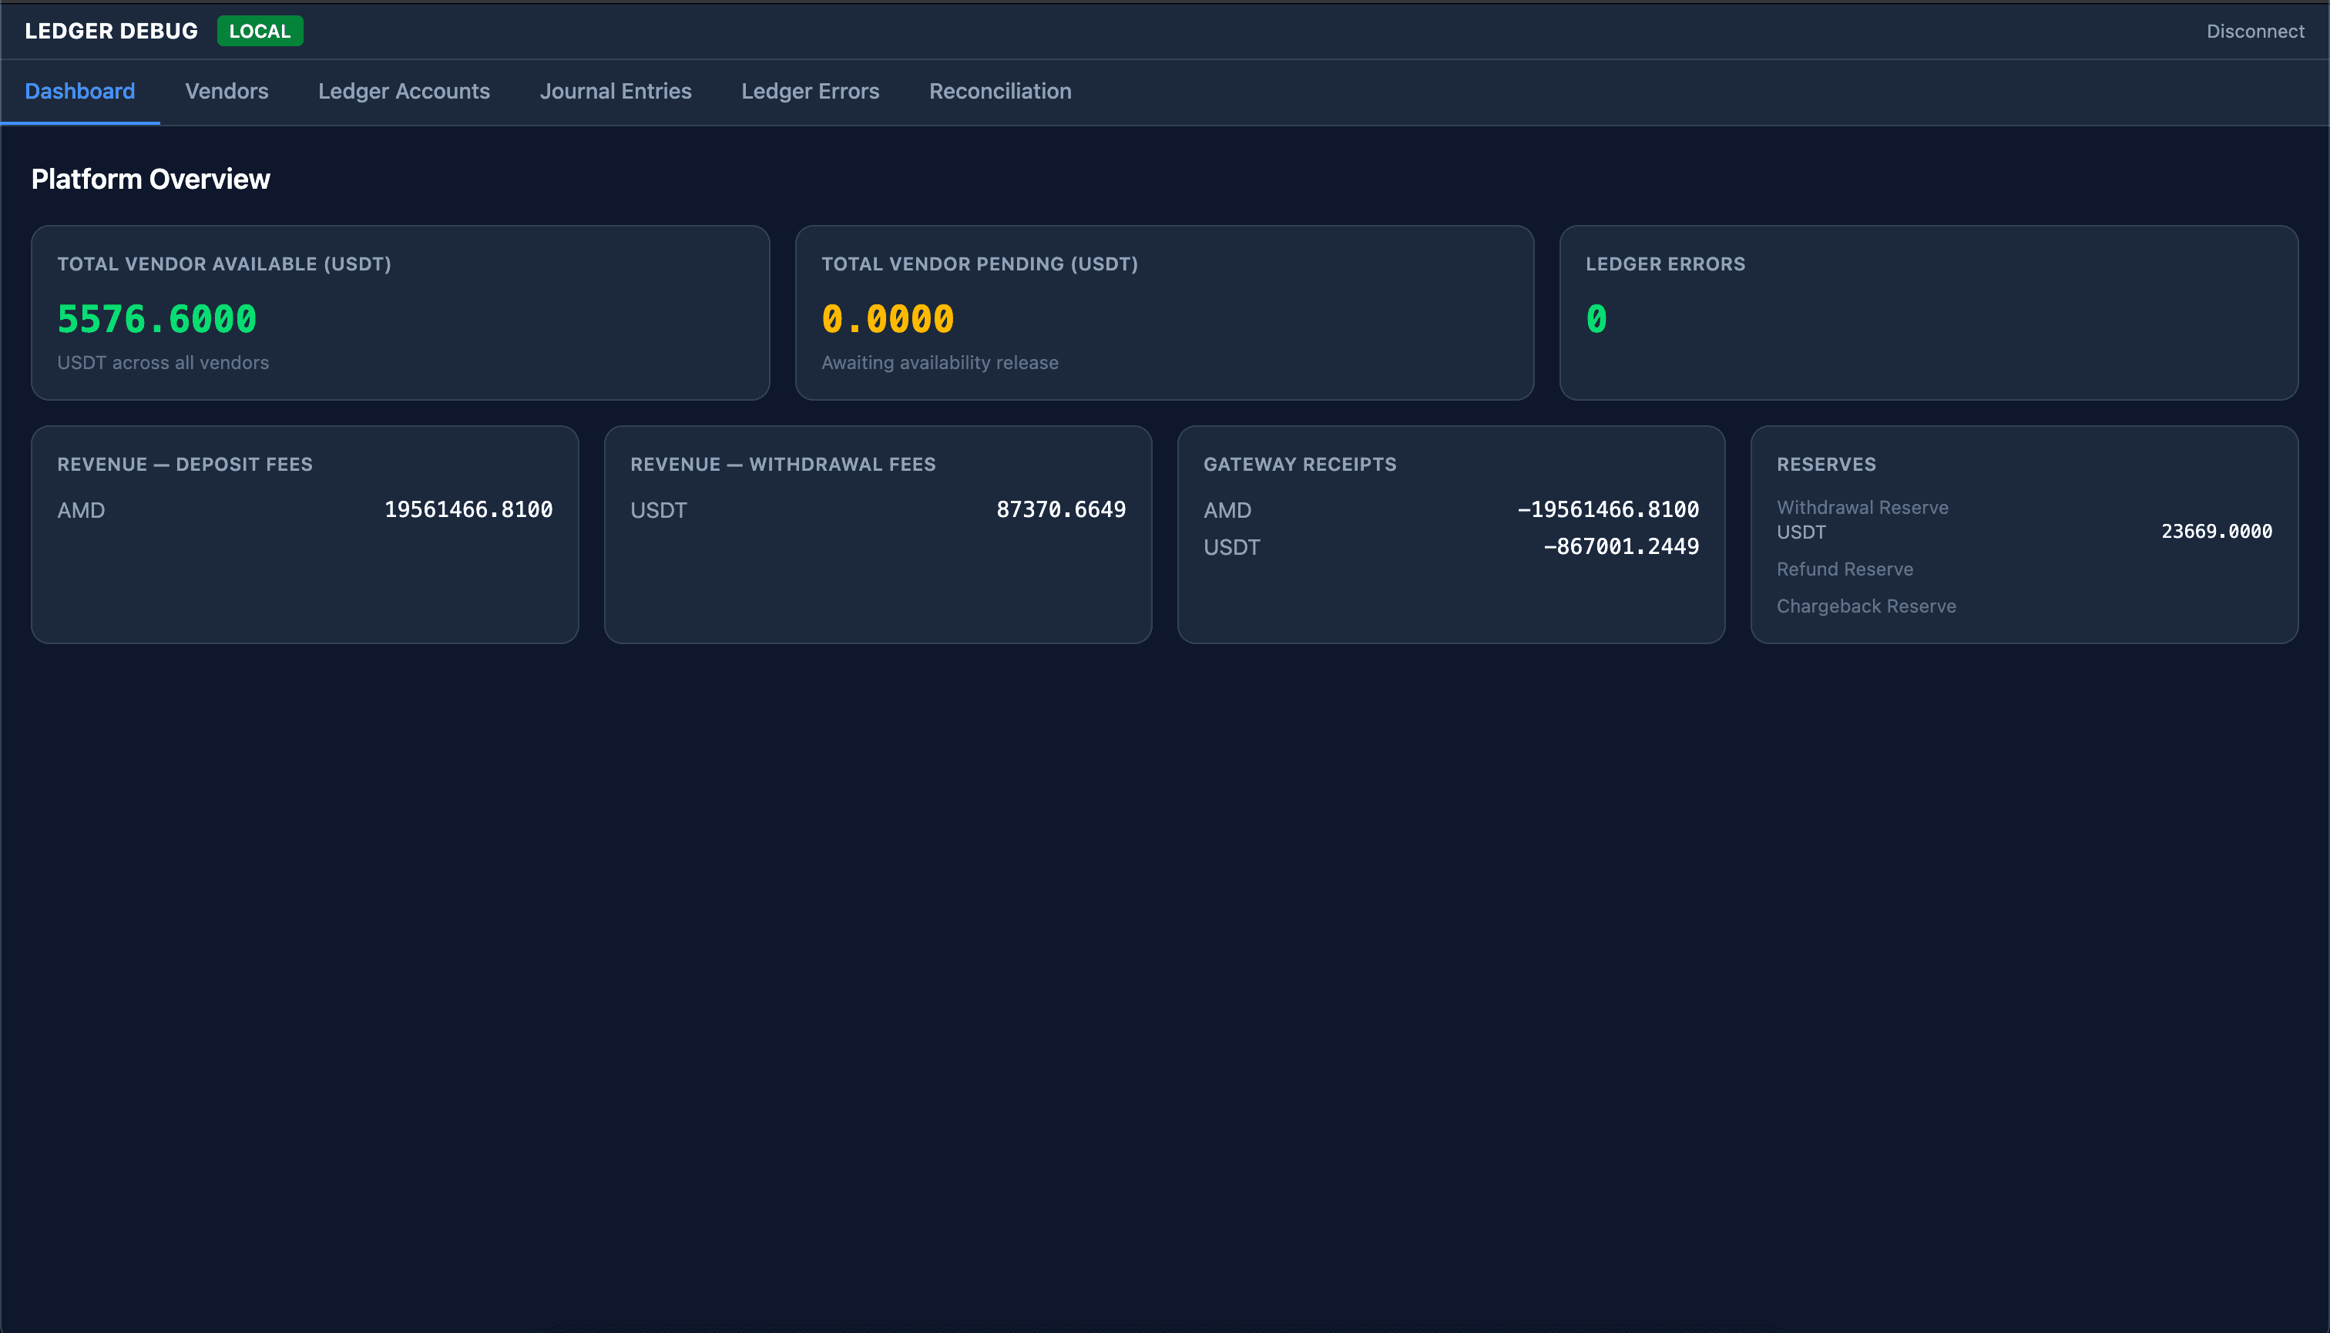Click the Disconnect link
The width and height of the screenshot is (2330, 1333).
pos(2255,31)
